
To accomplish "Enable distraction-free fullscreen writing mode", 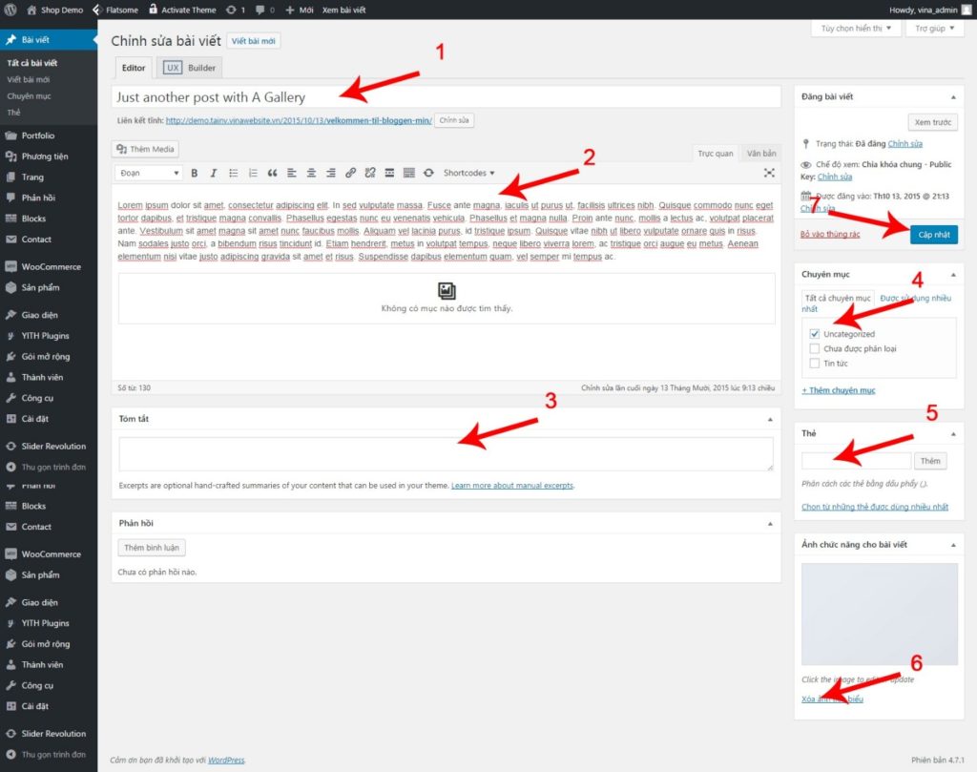I will 769,173.
